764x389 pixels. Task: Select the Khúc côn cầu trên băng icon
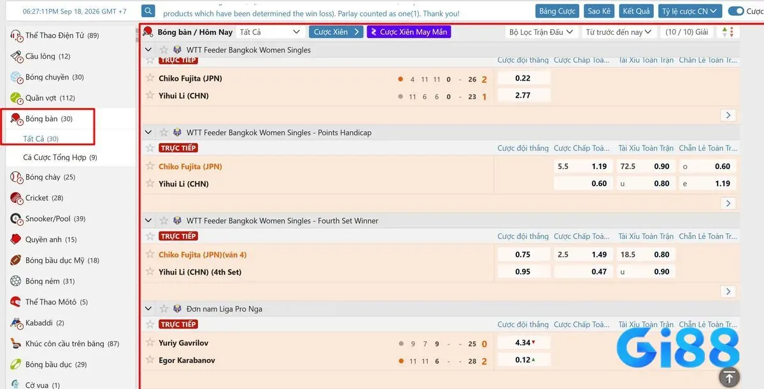17,344
